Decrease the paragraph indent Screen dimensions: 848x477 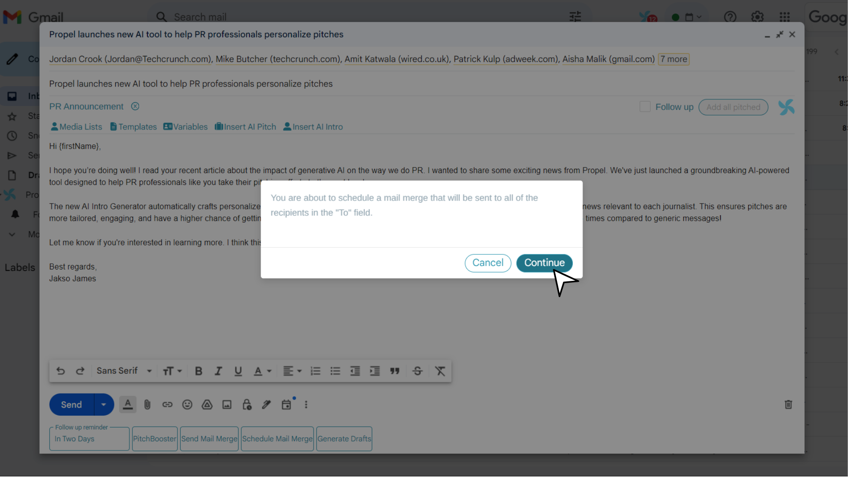pos(355,371)
